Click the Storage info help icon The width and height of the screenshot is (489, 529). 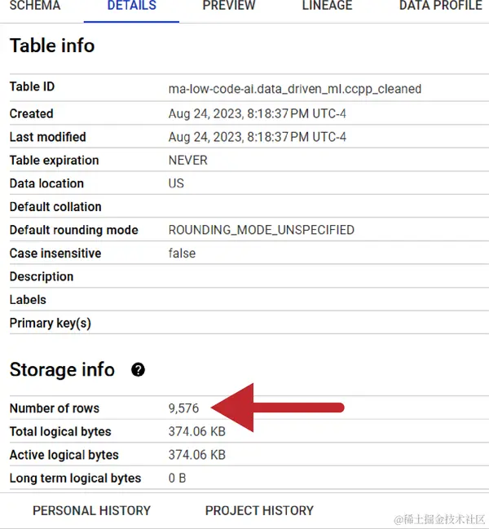tap(139, 370)
